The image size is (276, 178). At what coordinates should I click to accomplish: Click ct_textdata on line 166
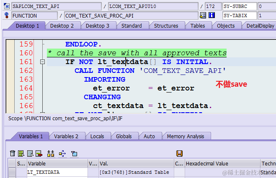(x=118, y=106)
